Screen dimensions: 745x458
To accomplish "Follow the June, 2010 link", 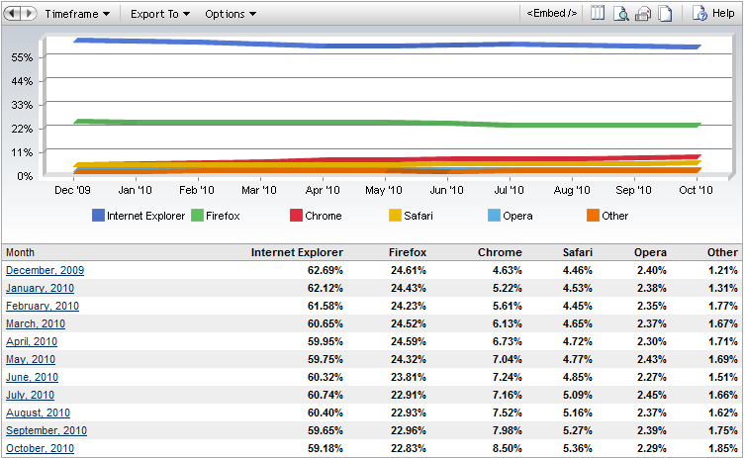I will 32,377.
